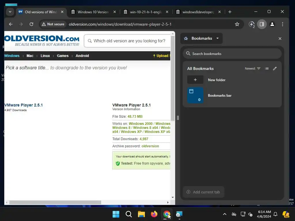Click the 48.73 MB file size text
Screen dimensions: 295x221
point(135,117)
